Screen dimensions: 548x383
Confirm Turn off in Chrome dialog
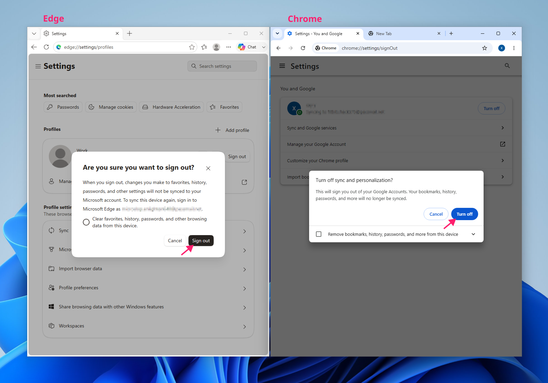[x=465, y=214]
